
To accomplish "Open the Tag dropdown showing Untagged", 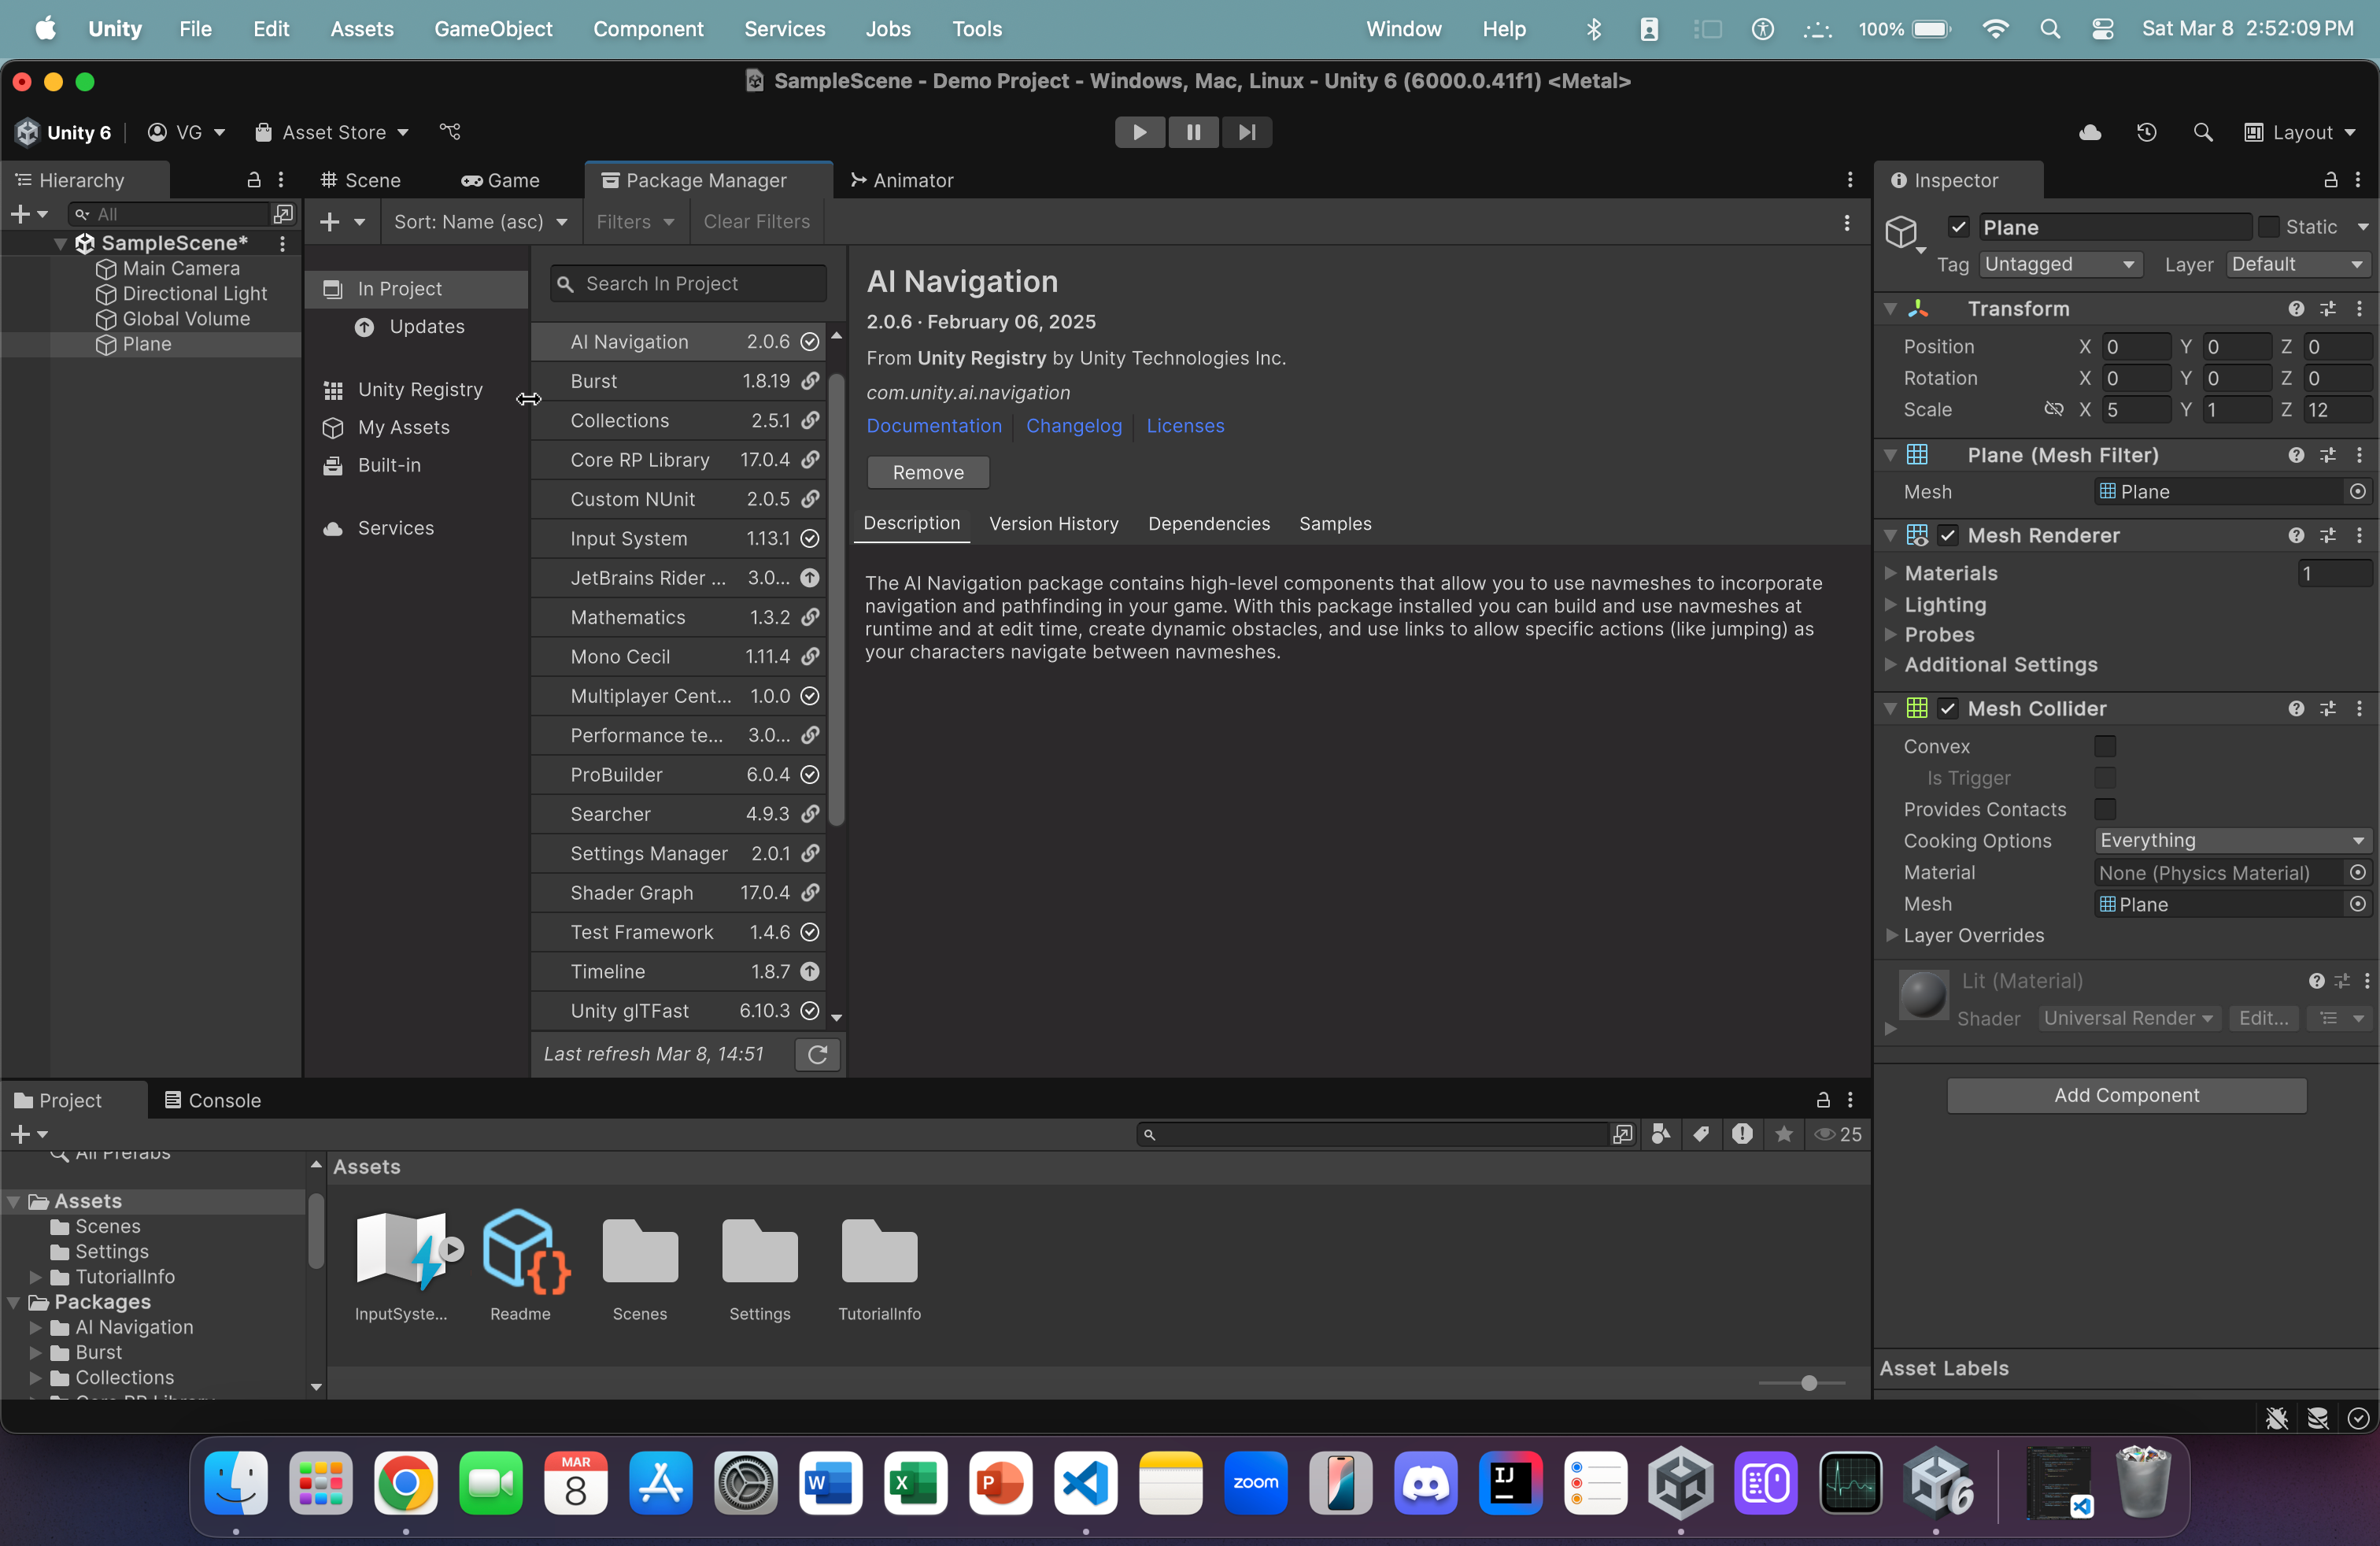I will (2060, 265).
